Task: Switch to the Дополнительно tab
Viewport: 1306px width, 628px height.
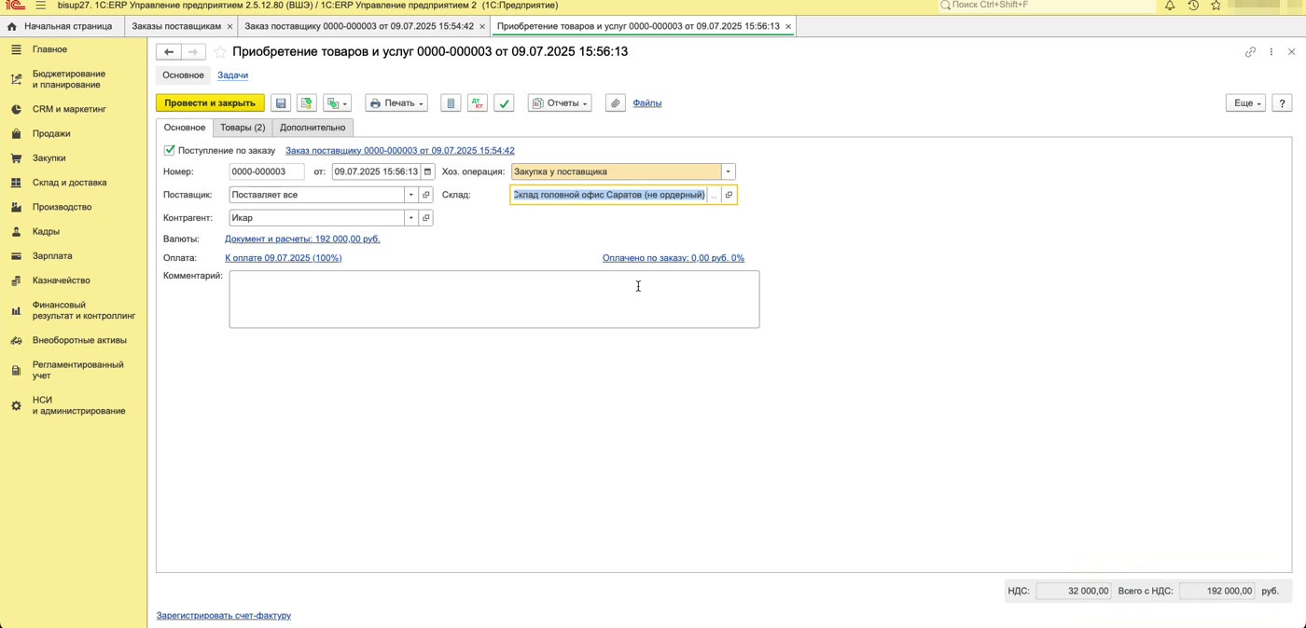Action: pyautogui.click(x=313, y=128)
